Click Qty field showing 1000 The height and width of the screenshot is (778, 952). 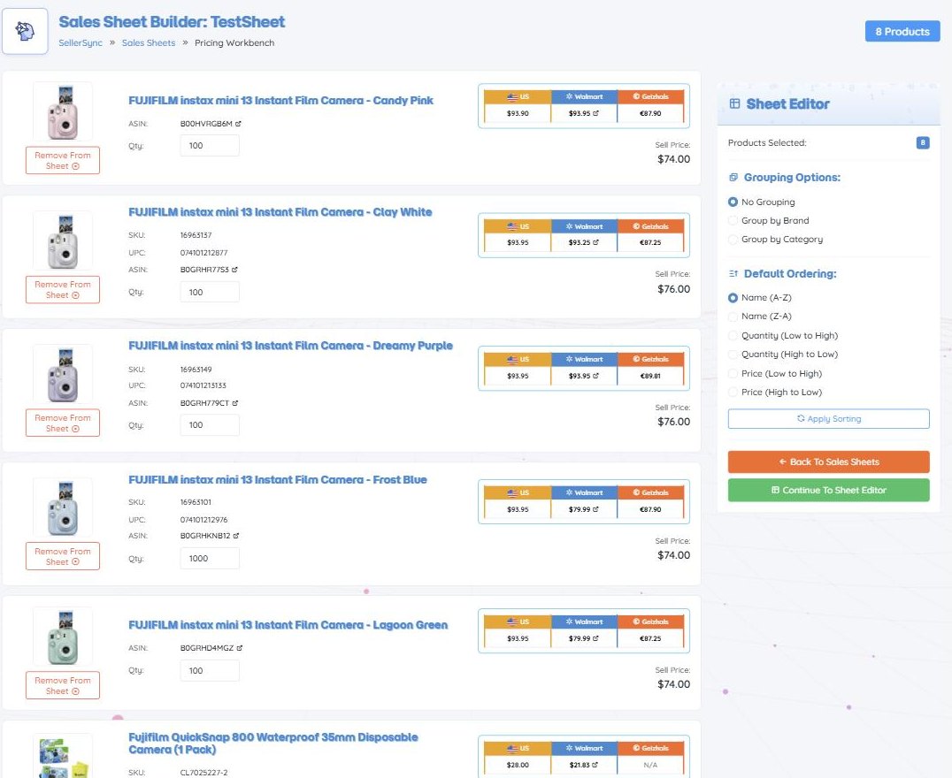tap(210, 559)
